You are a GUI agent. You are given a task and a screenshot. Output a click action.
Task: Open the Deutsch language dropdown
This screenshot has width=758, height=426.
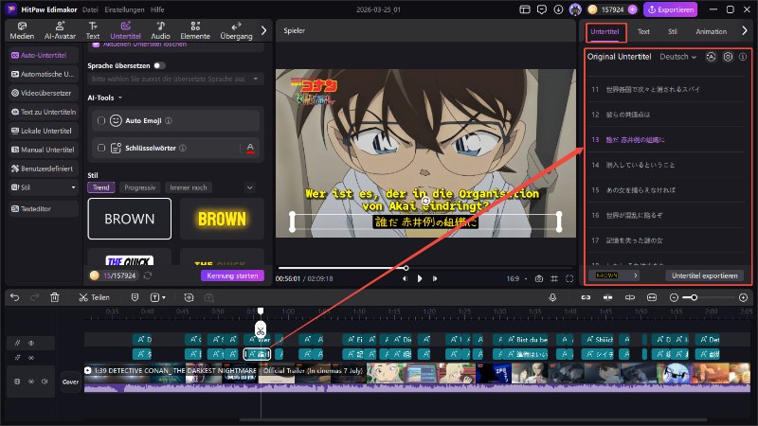(x=677, y=57)
